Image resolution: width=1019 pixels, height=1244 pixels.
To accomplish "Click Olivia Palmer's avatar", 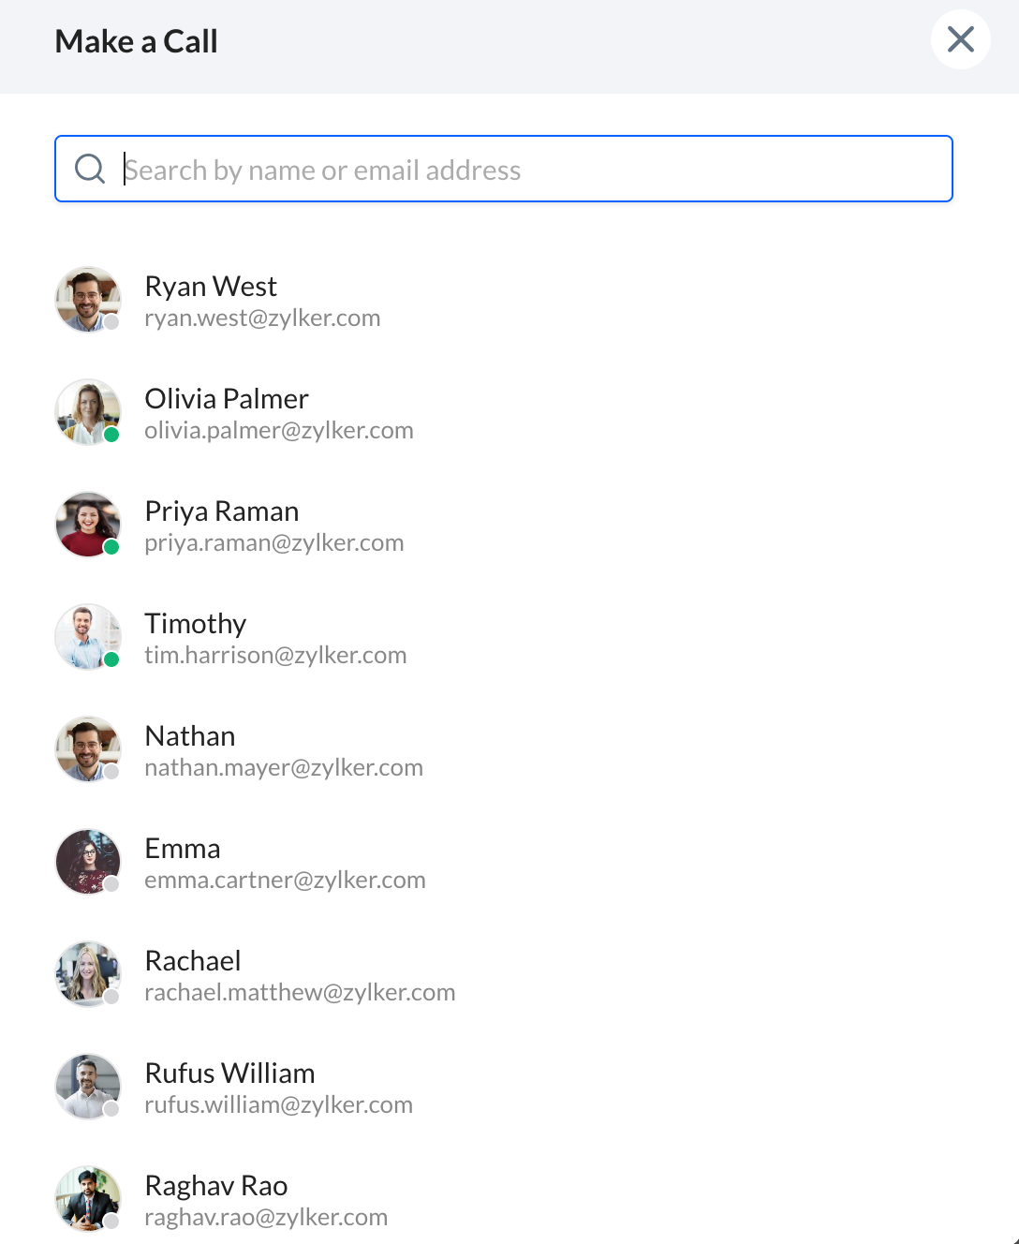I will click(x=88, y=412).
